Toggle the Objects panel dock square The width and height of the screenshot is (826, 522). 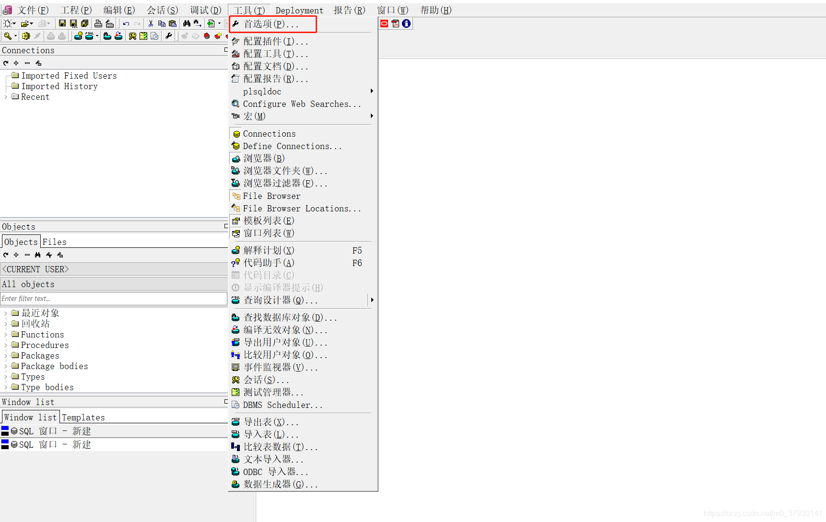click(226, 226)
